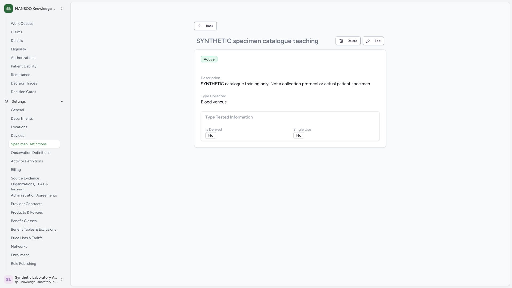Viewport: 512px width, 288px height.
Task: Open Products & Policies
Action: pos(34,212)
